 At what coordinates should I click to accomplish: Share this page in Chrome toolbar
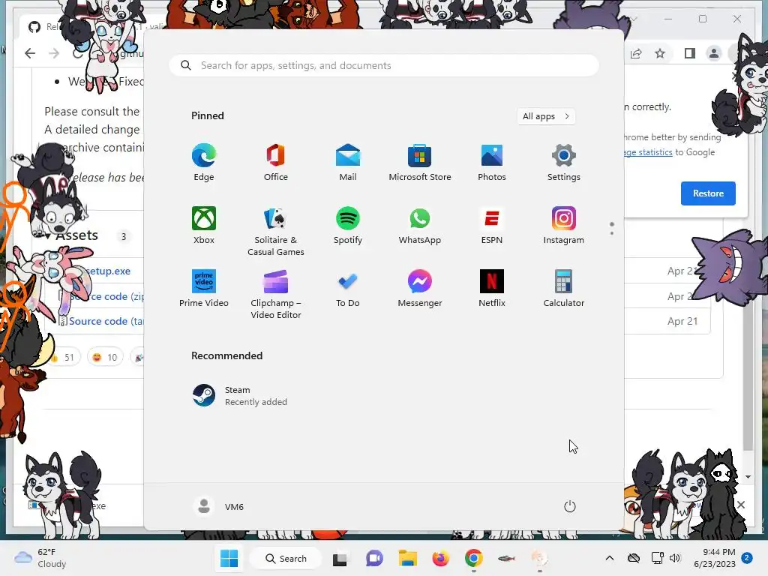[636, 53]
